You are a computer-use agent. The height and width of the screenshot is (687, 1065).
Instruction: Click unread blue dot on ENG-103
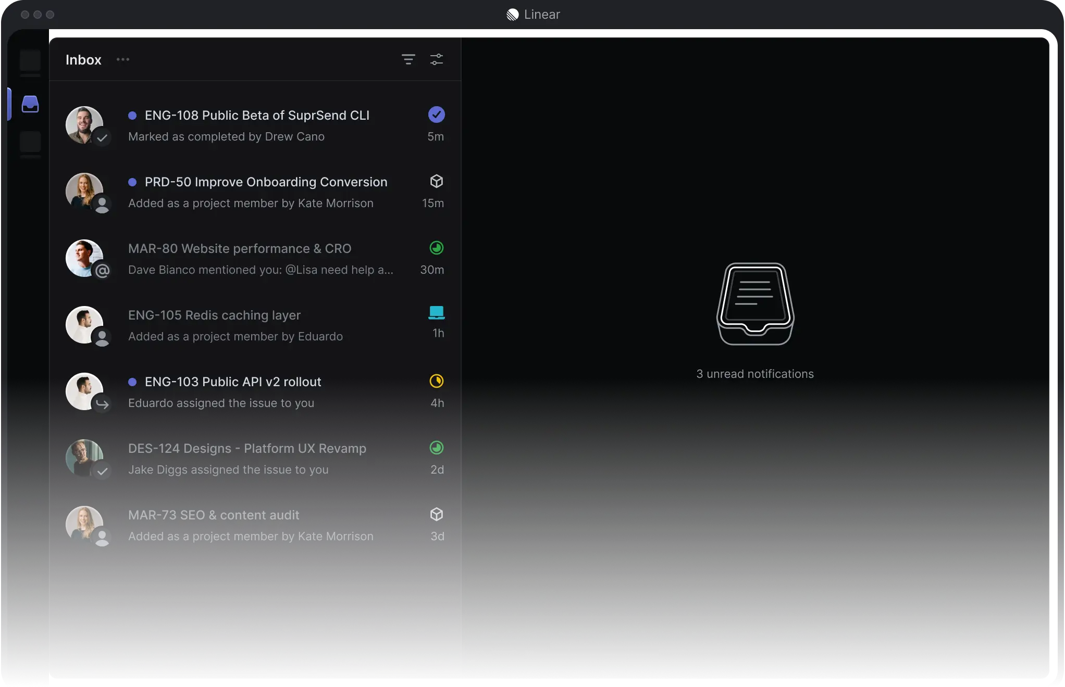(x=132, y=382)
